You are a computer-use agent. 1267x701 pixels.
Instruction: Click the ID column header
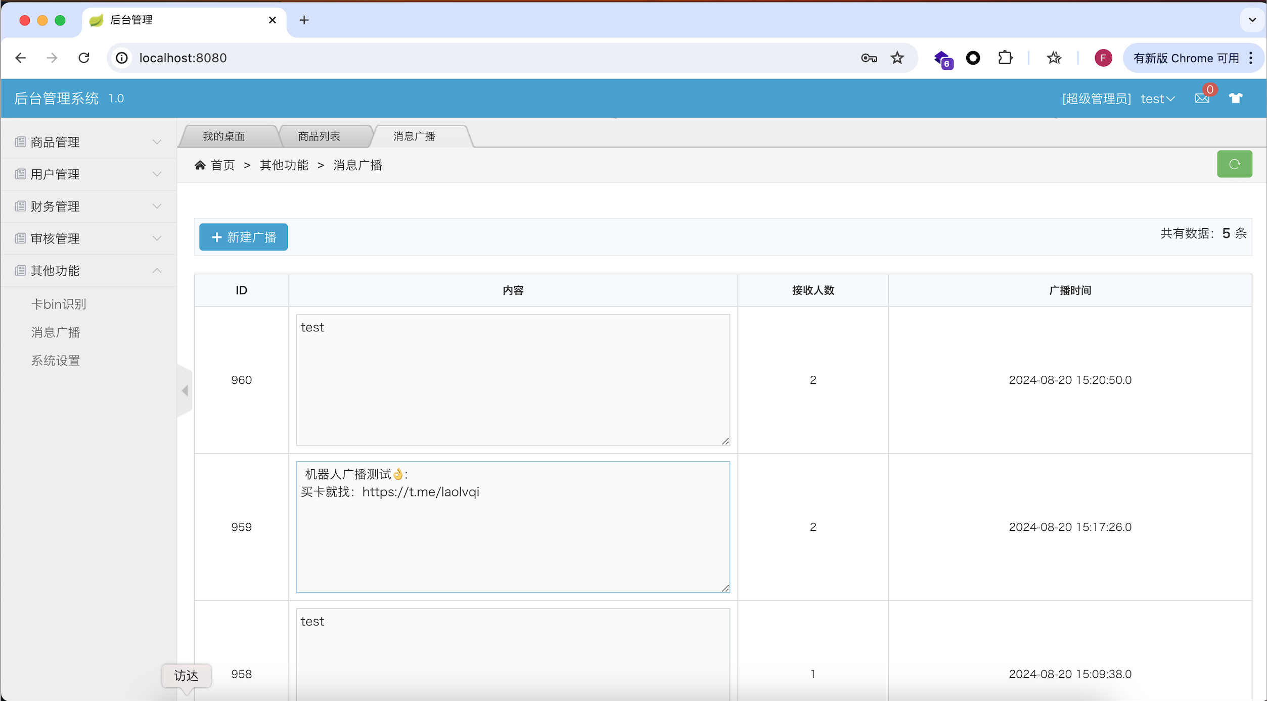click(242, 290)
